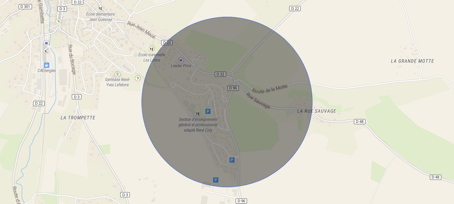454x204 pixels.
Task: Click the École élémentaire Jean Quesnay school icon
Action: (100, 8)
